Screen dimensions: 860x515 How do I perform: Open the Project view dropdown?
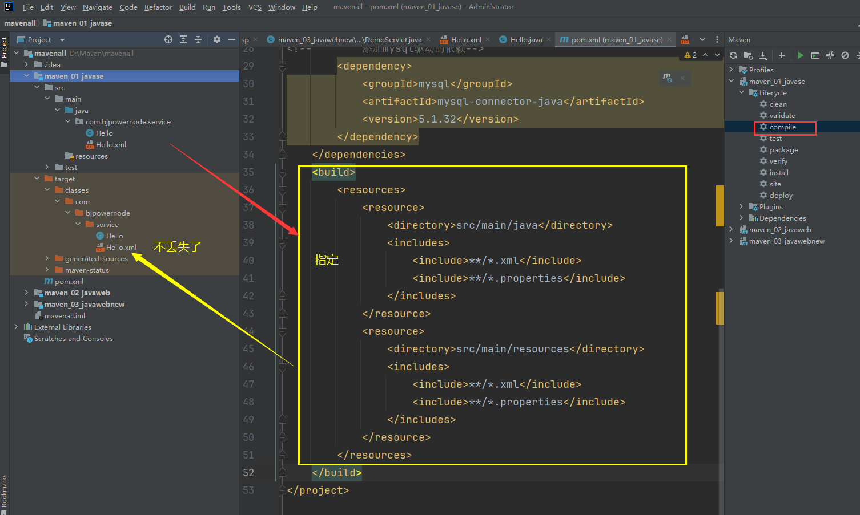(x=62, y=40)
